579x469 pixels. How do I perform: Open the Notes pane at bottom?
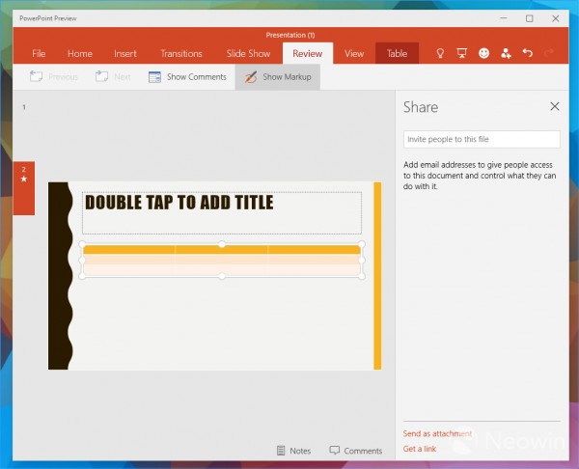coord(293,451)
